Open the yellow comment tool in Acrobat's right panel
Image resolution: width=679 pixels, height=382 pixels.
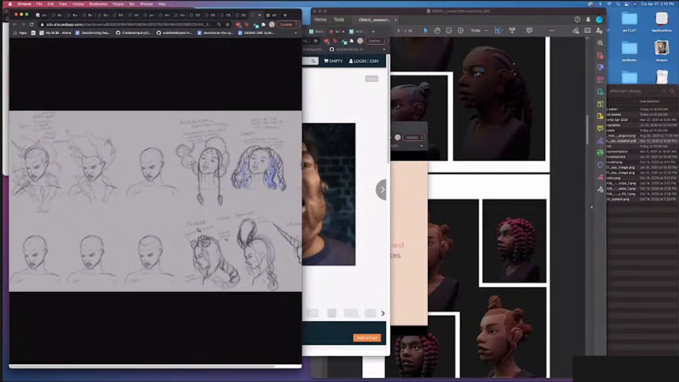tap(600, 128)
